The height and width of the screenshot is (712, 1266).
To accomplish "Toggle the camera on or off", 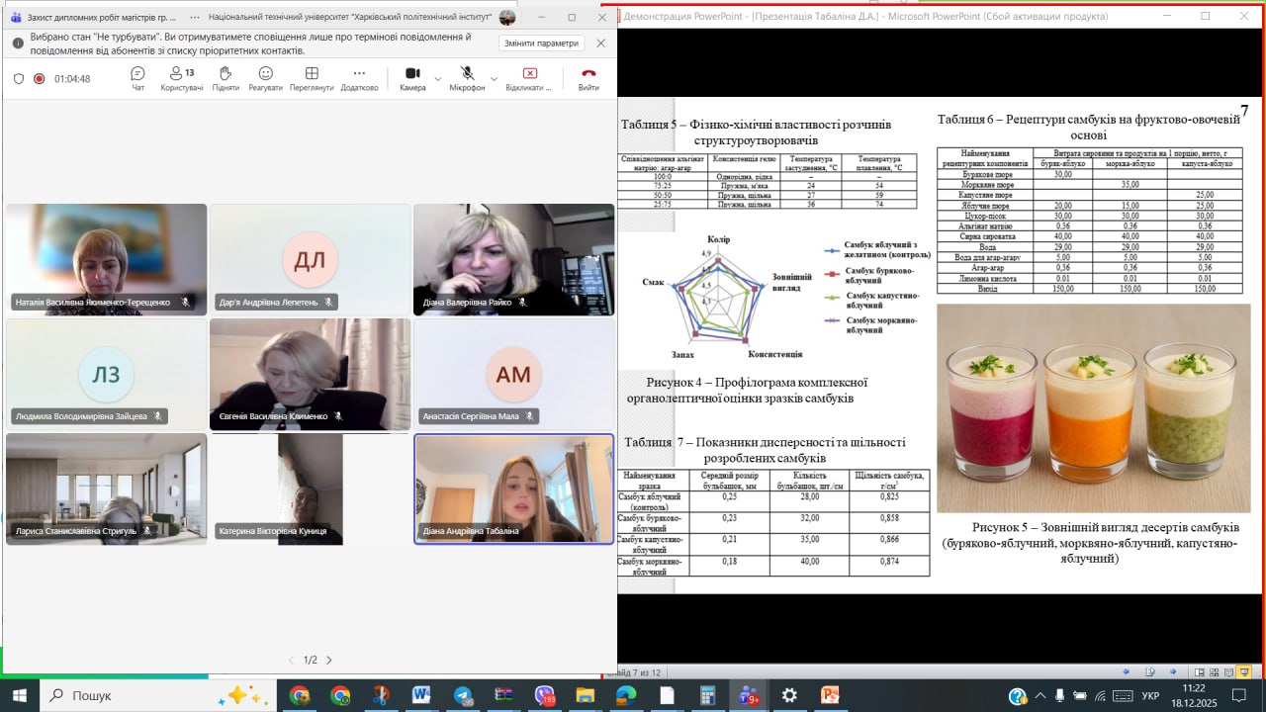I will (412, 78).
